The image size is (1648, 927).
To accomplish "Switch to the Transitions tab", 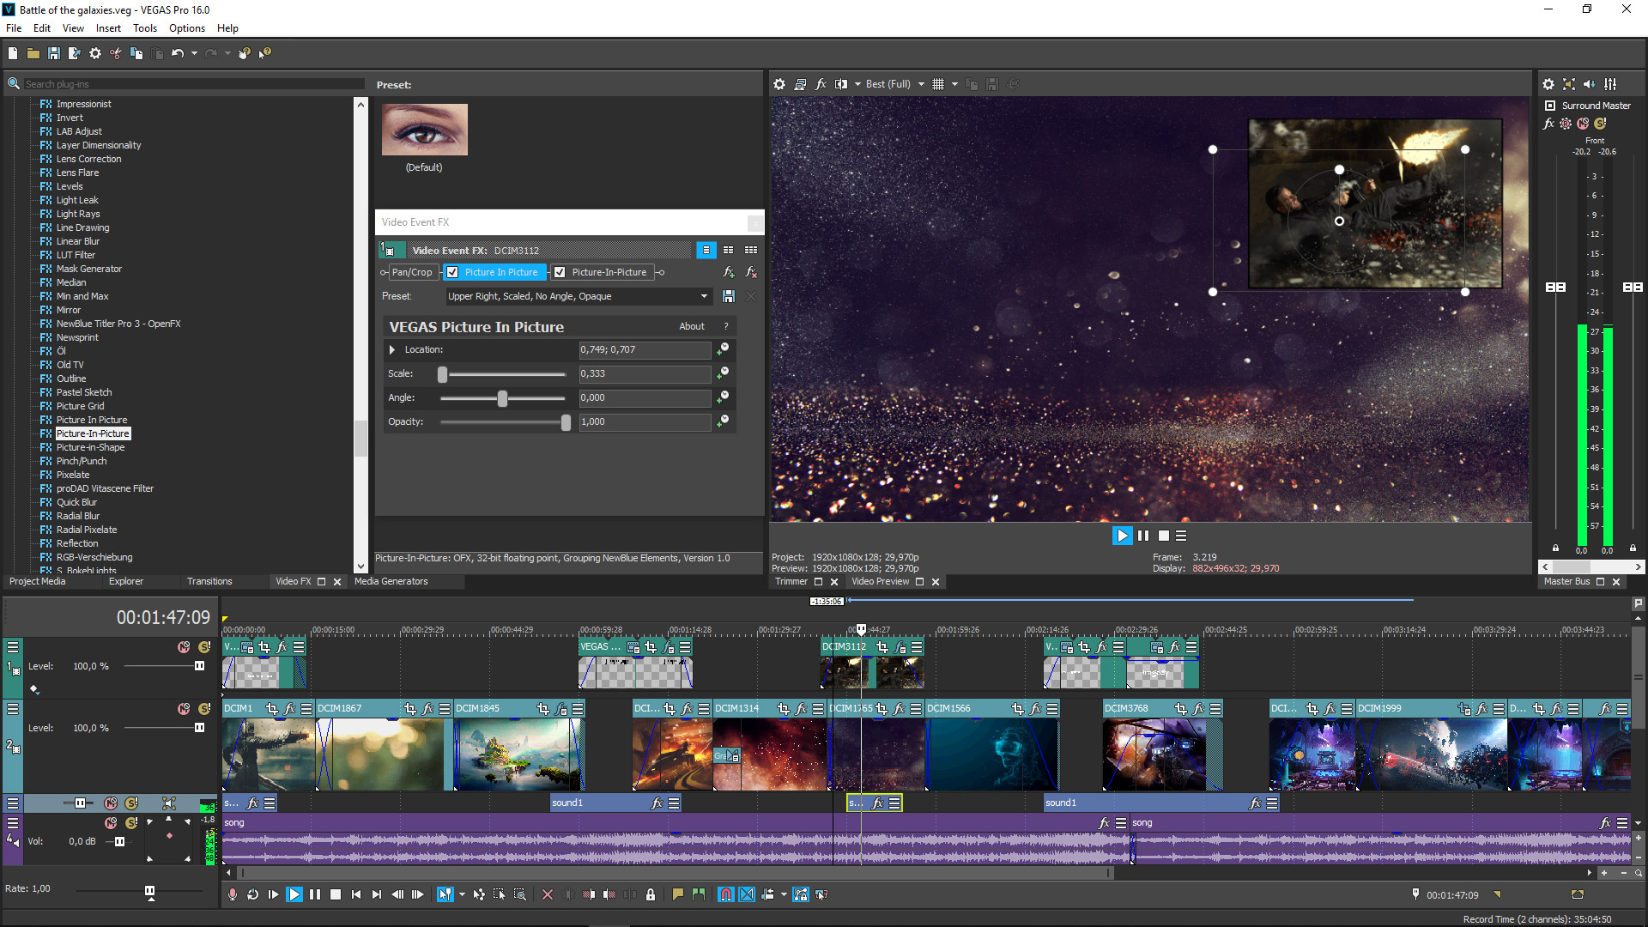I will 209,581.
